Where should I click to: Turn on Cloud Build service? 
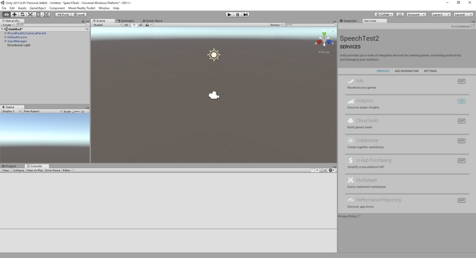pyautogui.click(x=462, y=121)
